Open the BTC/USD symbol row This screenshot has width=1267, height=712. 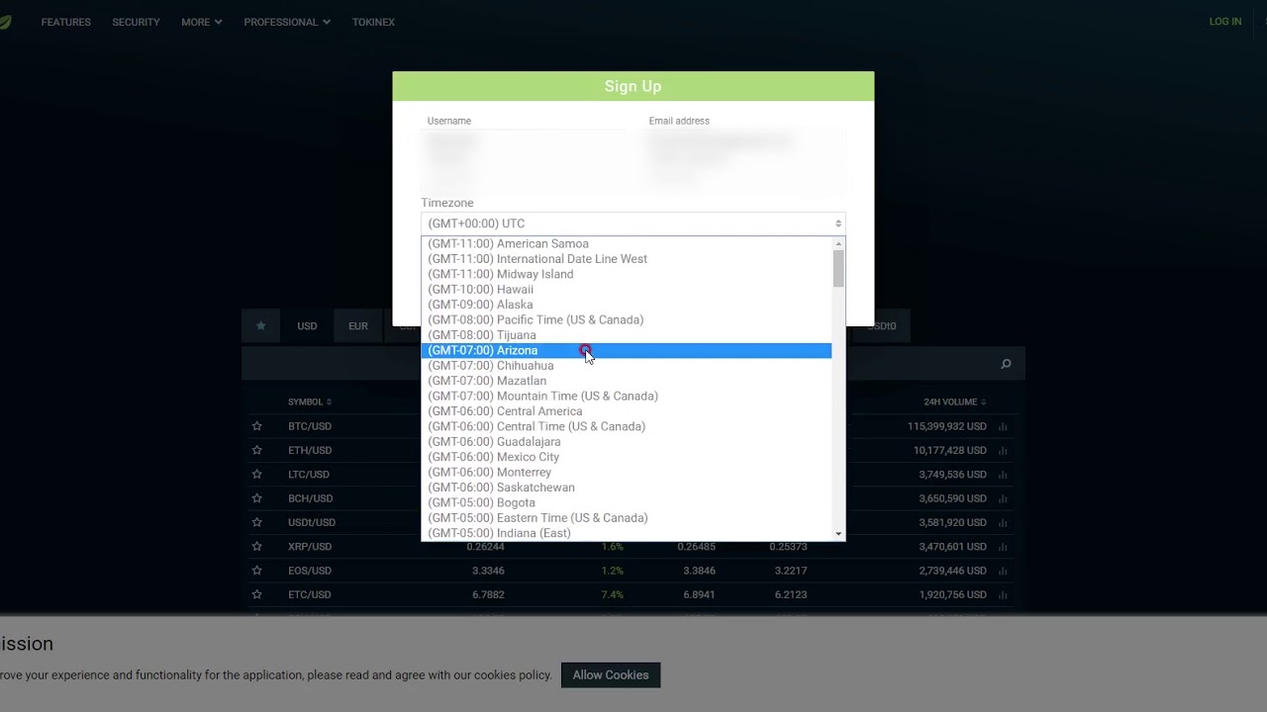(x=310, y=426)
